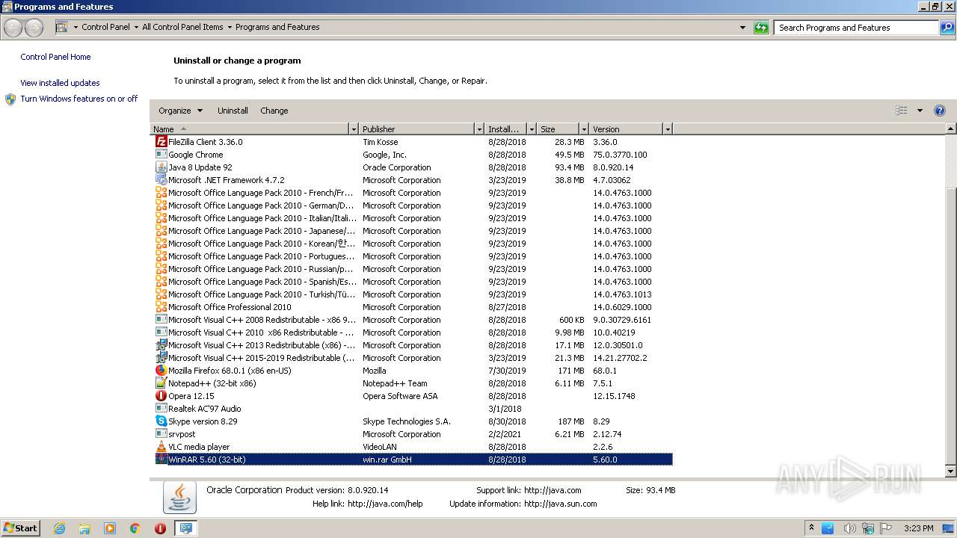Image resolution: width=957 pixels, height=538 pixels.
Task: Click the Microsoft Office Professional 2010 icon
Action: click(x=161, y=306)
